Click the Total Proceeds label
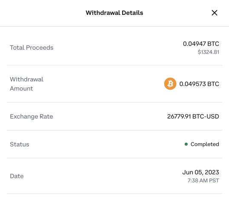Viewport: 229px width, 198px height. [31, 48]
